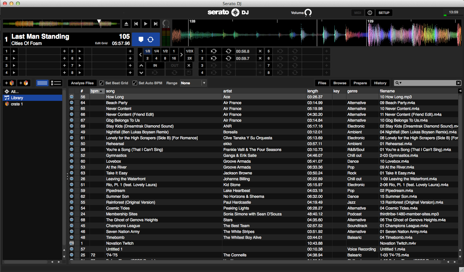
Task: Delete saved loop 2 at 00:59.7
Action: 260,58
